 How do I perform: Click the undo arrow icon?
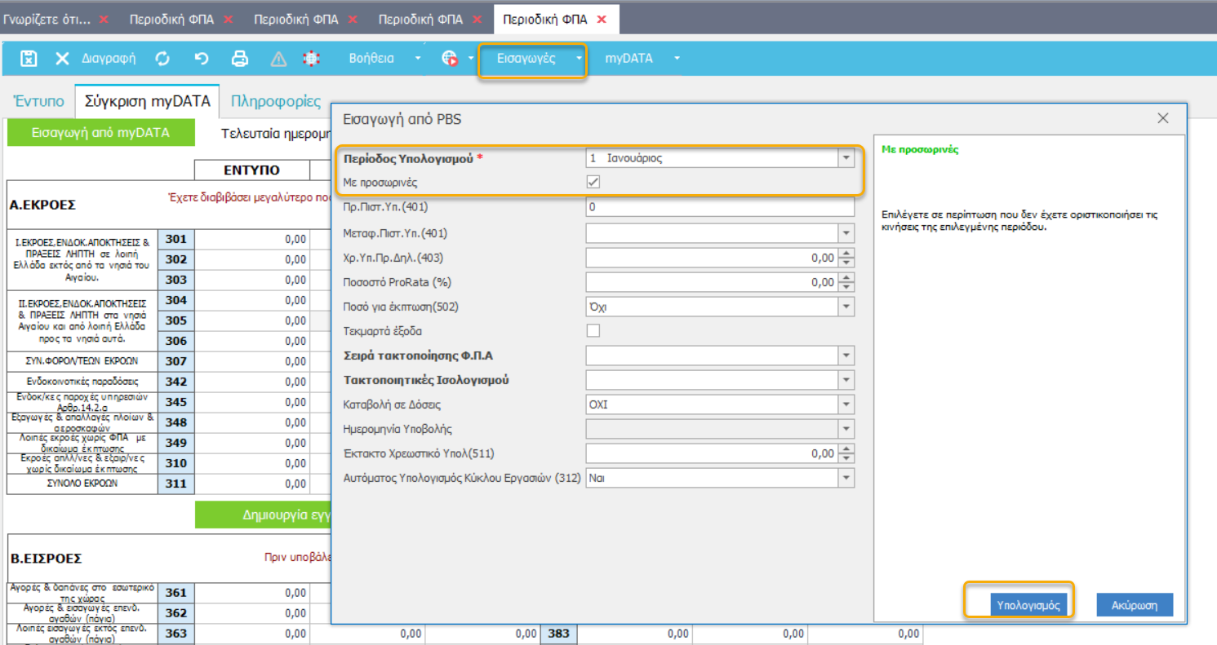coord(202,59)
